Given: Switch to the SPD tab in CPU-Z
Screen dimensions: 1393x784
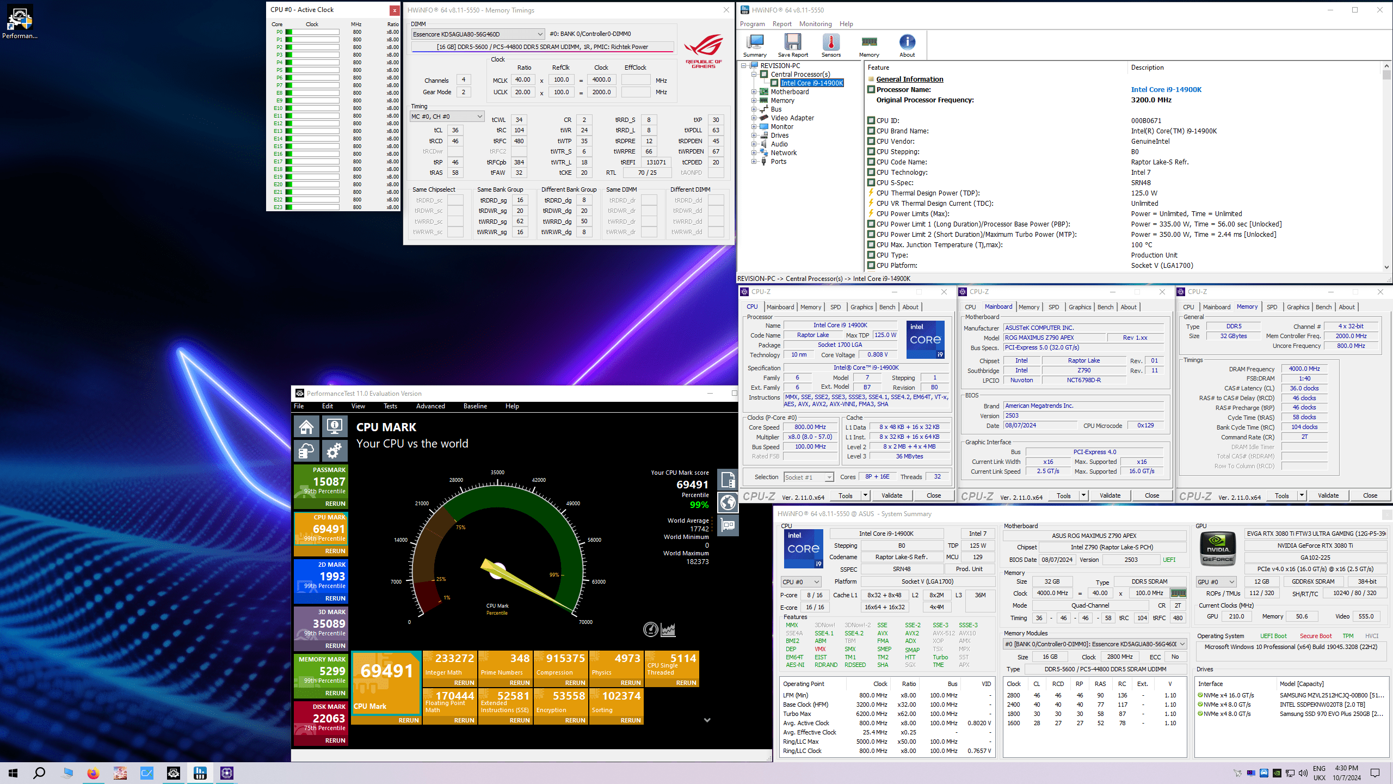Looking at the screenshot, I should coord(835,307).
